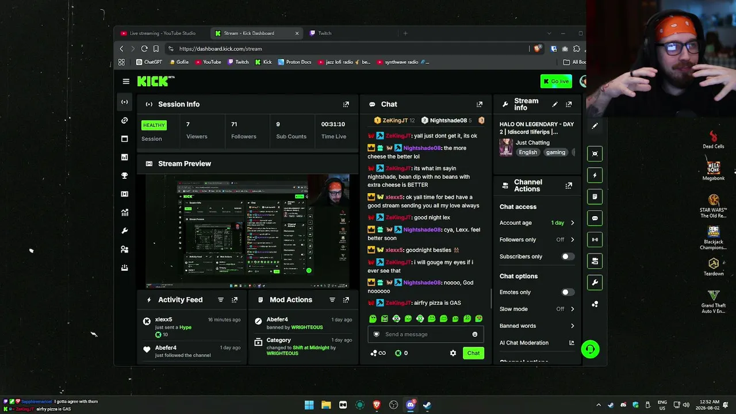
Task: Open the Kick hamburger menu
Action: (x=126, y=82)
